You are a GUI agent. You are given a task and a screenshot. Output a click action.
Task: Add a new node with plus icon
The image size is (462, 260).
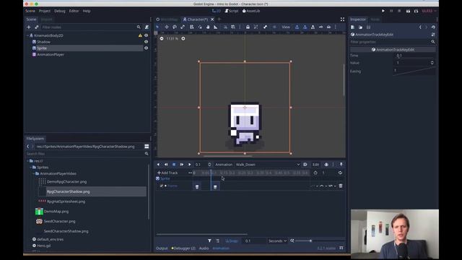pos(29,27)
